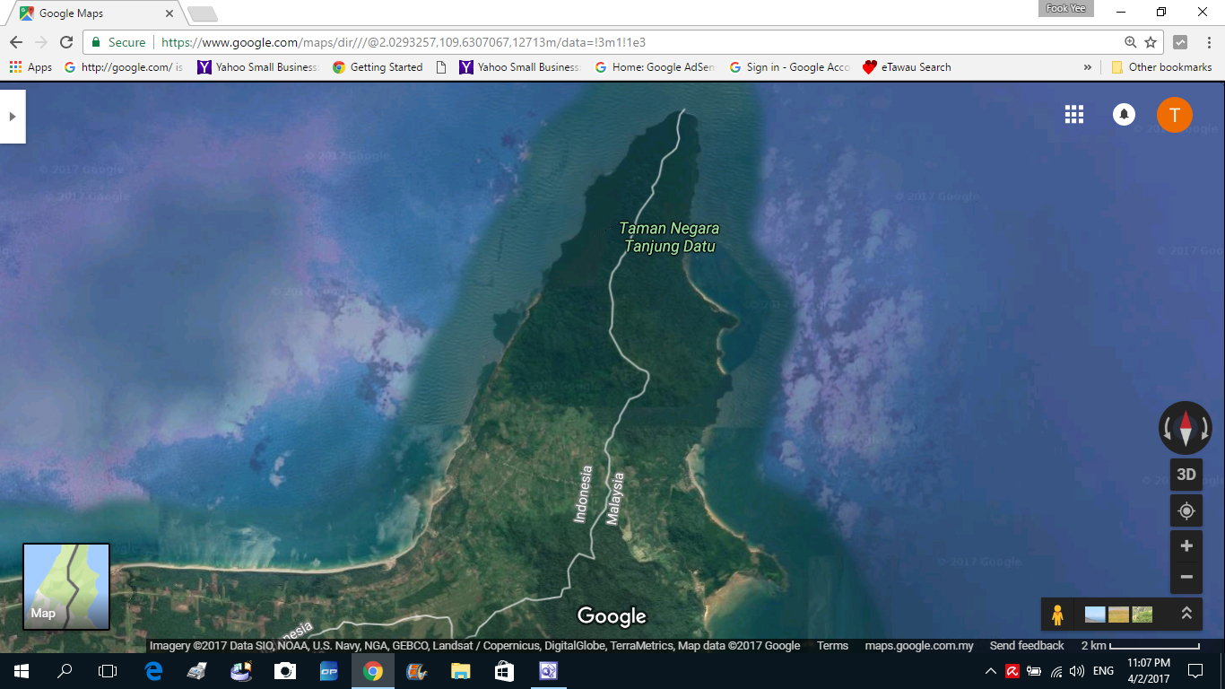Expand the collapsed side panel
Screen dimensions: 1225x689
point(12,117)
